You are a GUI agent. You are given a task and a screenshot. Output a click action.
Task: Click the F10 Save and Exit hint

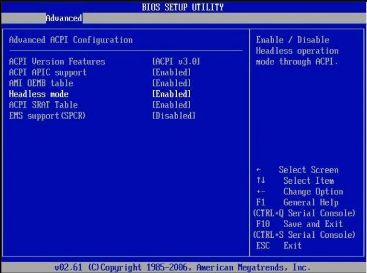[299, 224]
